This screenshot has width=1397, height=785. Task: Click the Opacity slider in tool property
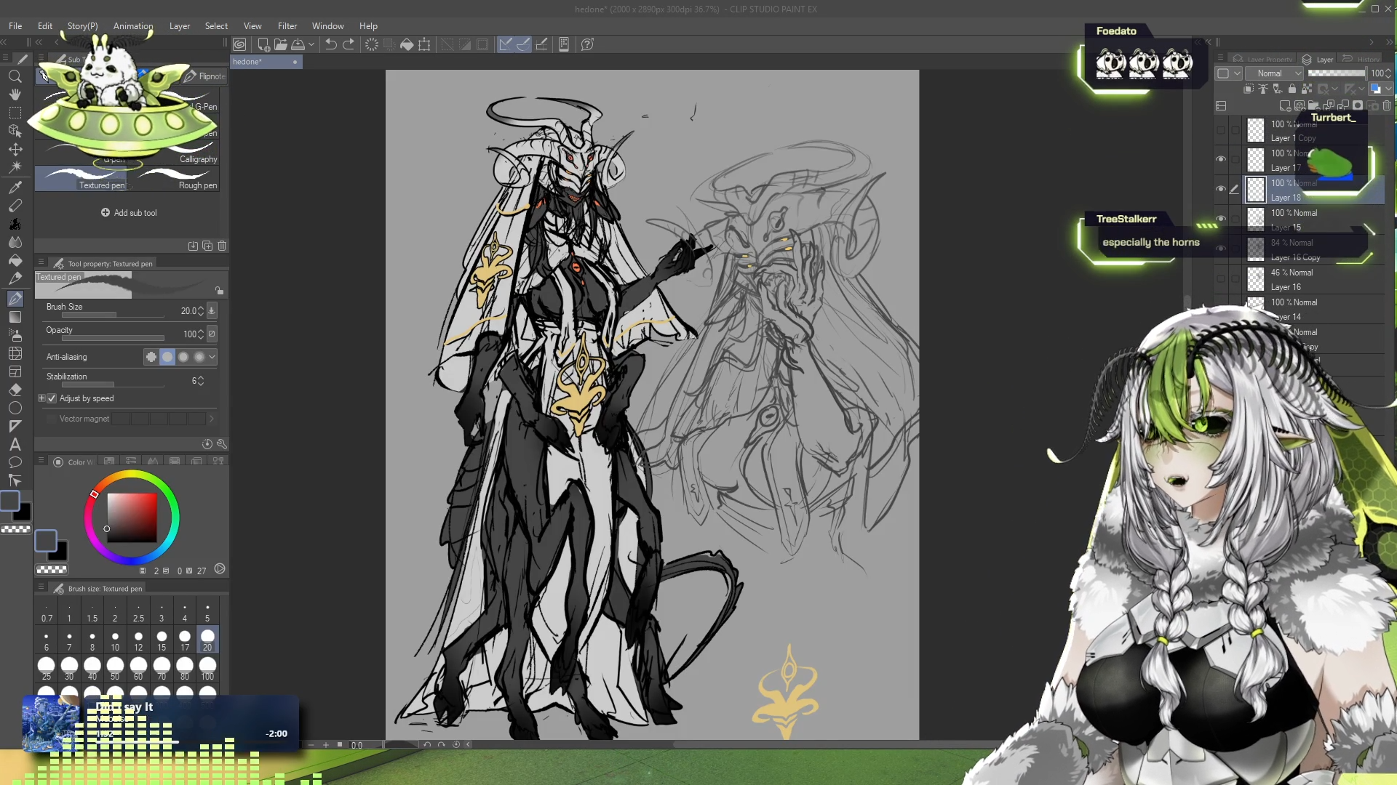[x=113, y=338]
